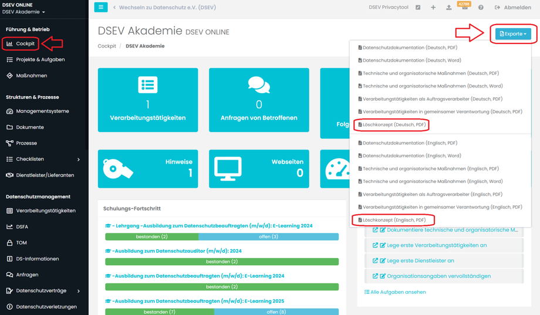Image resolution: width=540 pixels, height=315 pixels.
Task: Expand the Datenschutzverträge submenu
Action: click(x=79, y=291)
